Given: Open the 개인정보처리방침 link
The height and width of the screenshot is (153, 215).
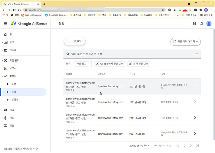Looking at the screenshot, I should coord(22,149).
